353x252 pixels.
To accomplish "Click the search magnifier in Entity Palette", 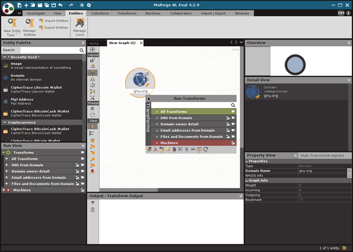I will 81,50.
